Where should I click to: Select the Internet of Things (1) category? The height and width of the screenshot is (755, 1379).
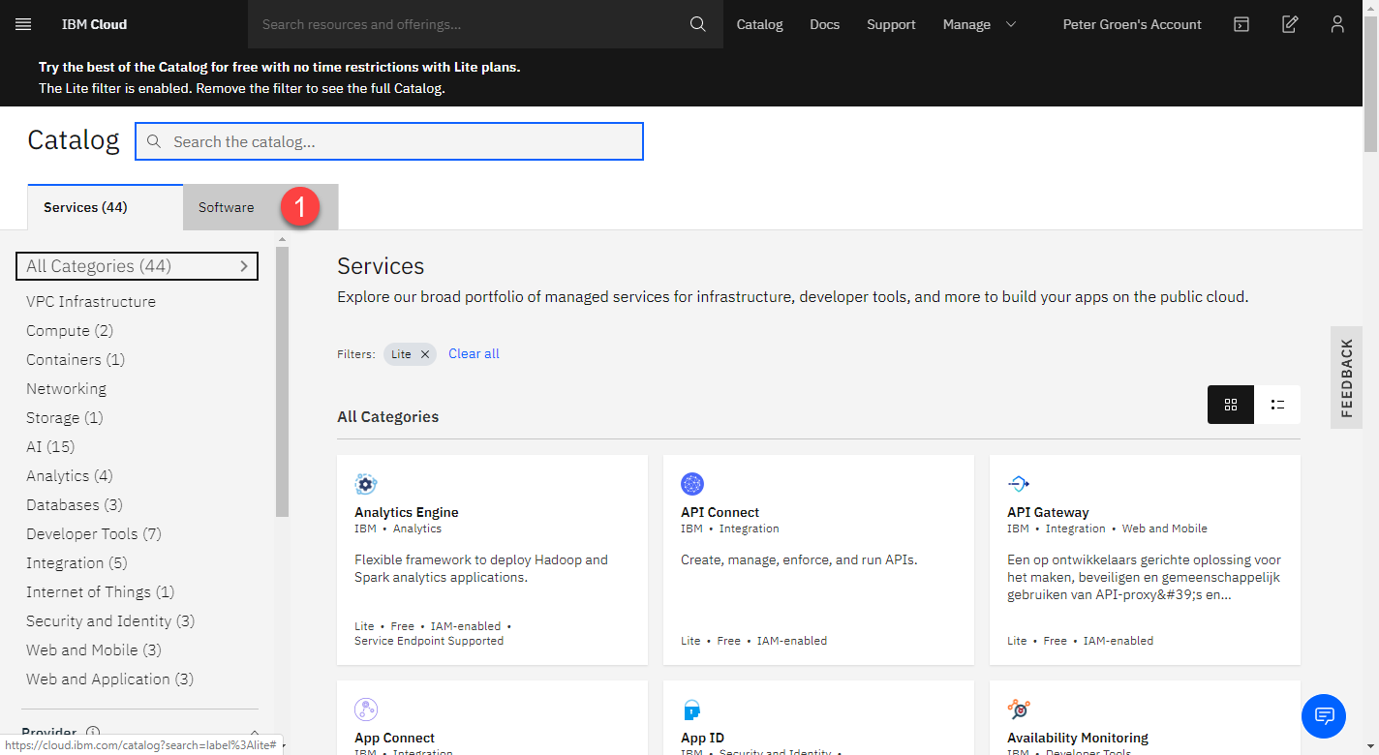click(101, 592)
